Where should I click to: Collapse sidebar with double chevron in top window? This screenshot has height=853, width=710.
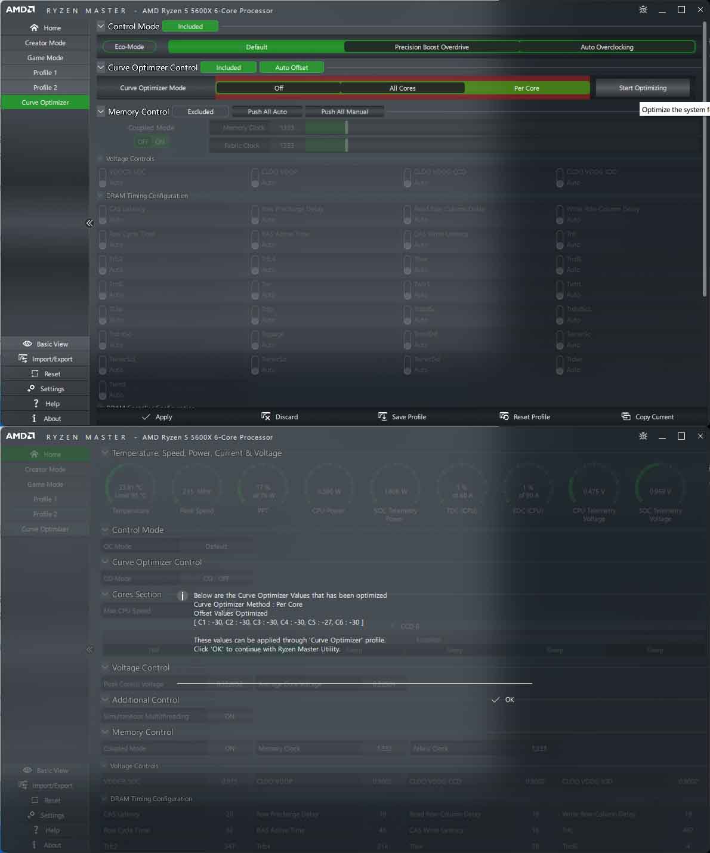89,223
